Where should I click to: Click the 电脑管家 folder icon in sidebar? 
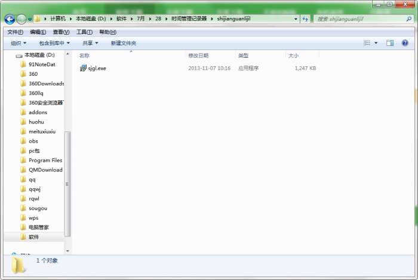23,227
